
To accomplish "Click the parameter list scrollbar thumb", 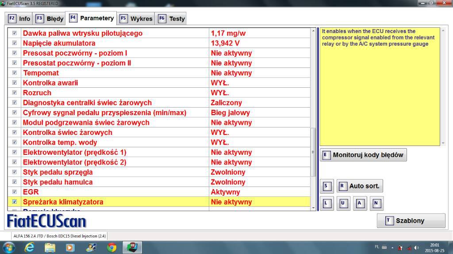I will 313,152.
